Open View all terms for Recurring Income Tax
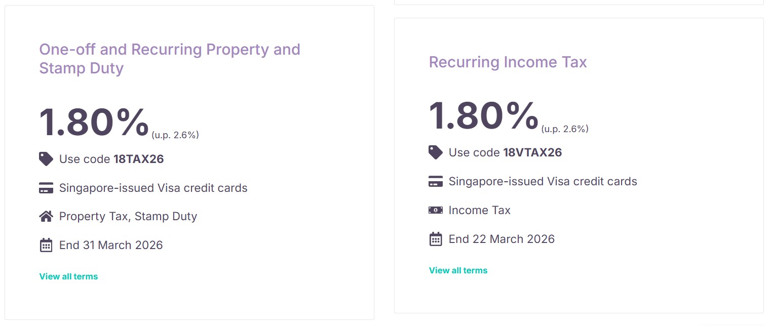772x326 pixels. click(x=458, y=270)
